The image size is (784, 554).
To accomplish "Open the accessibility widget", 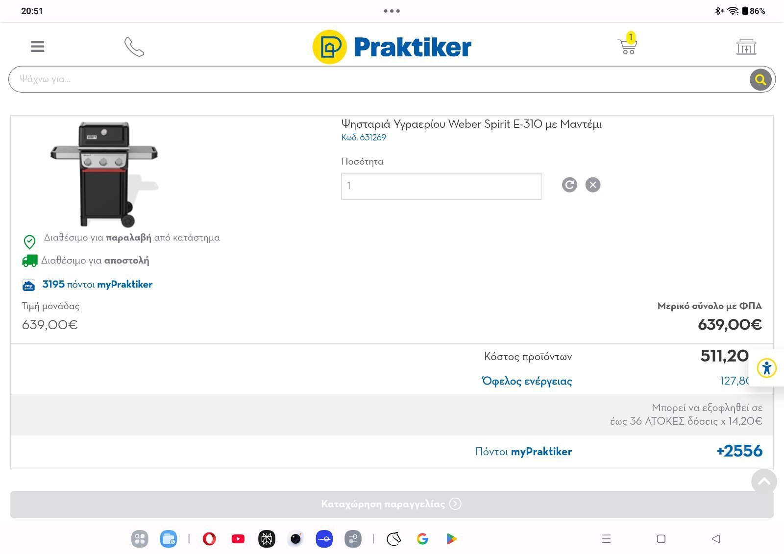I will [767, 368].
